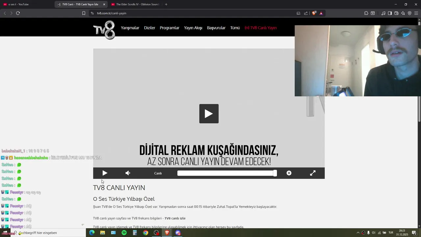Go forward in browser history
421x237 pixels.
pyautogui.click(x=11, y=13)
